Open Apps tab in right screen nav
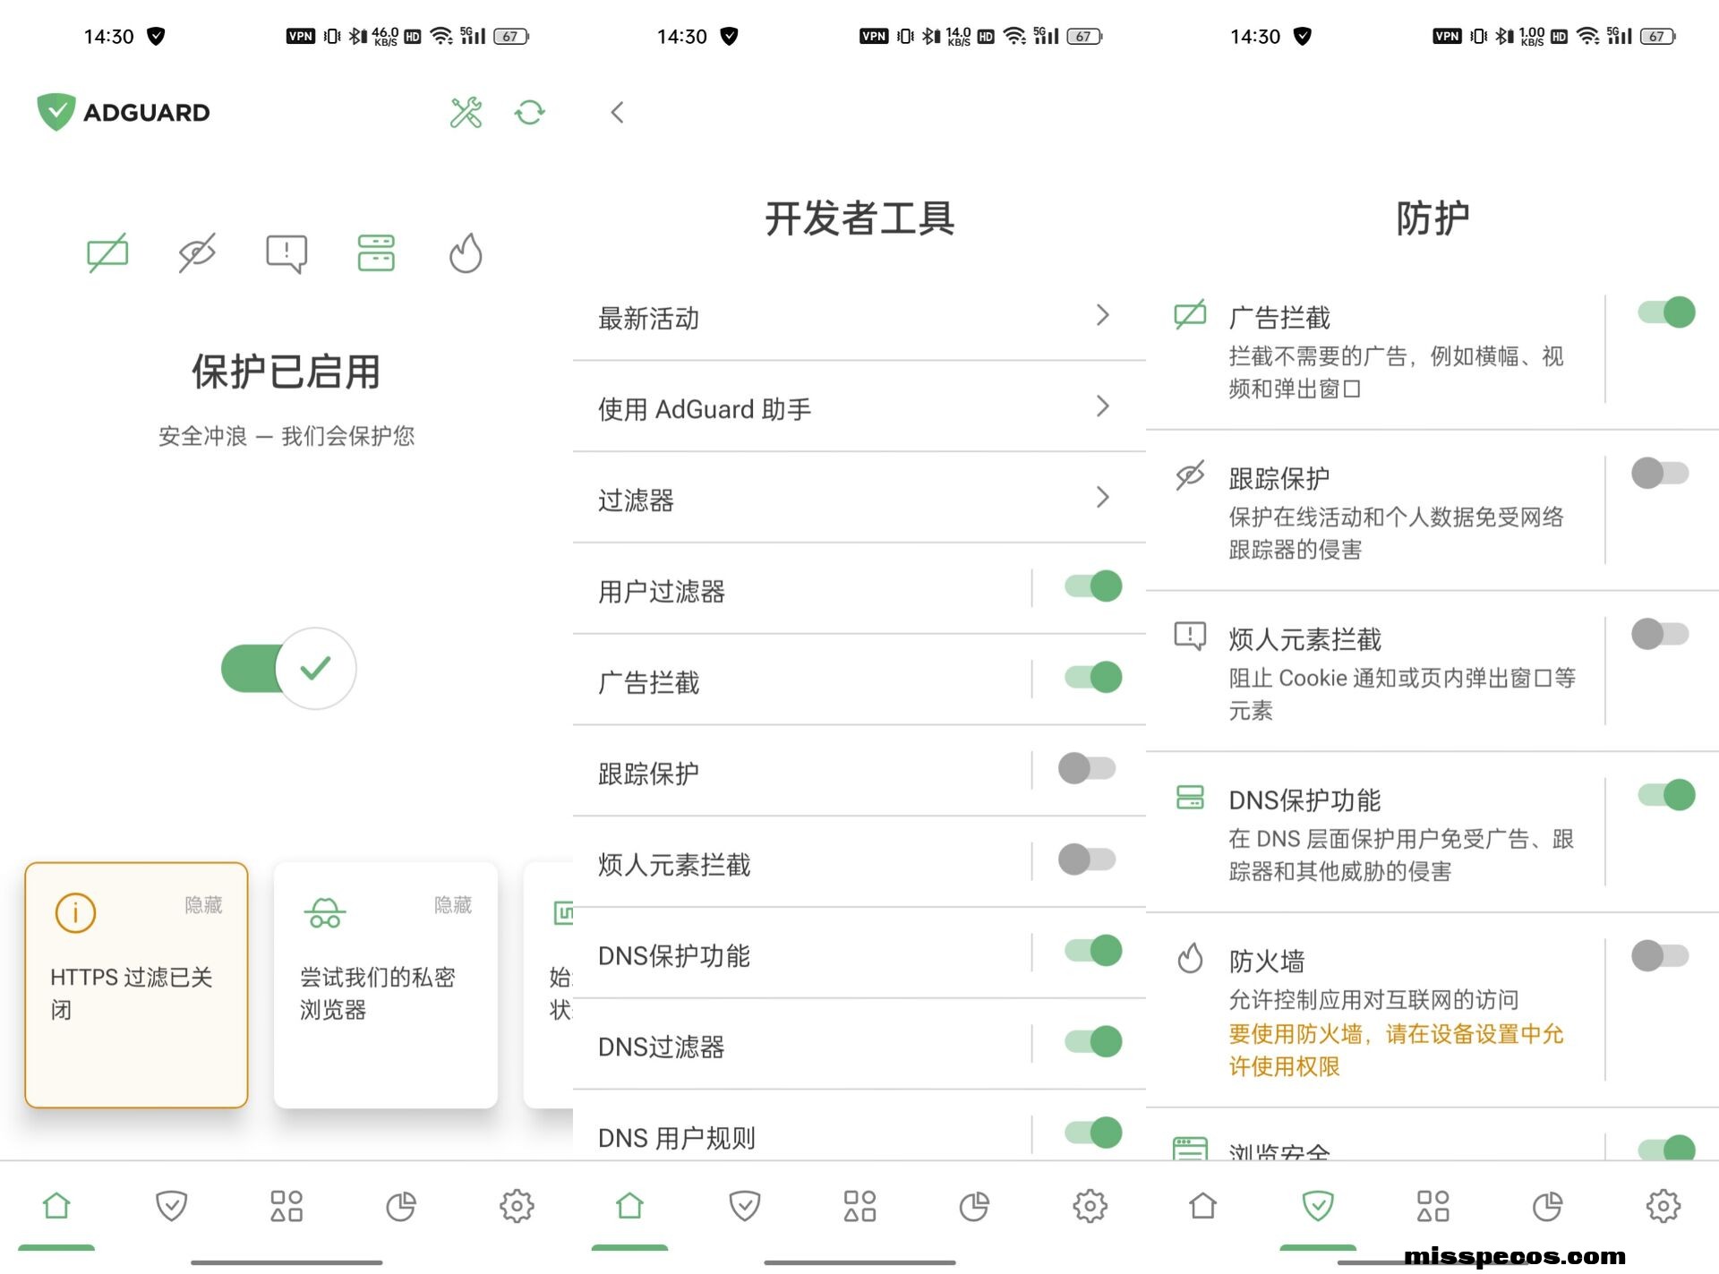 point(1432,1206)
